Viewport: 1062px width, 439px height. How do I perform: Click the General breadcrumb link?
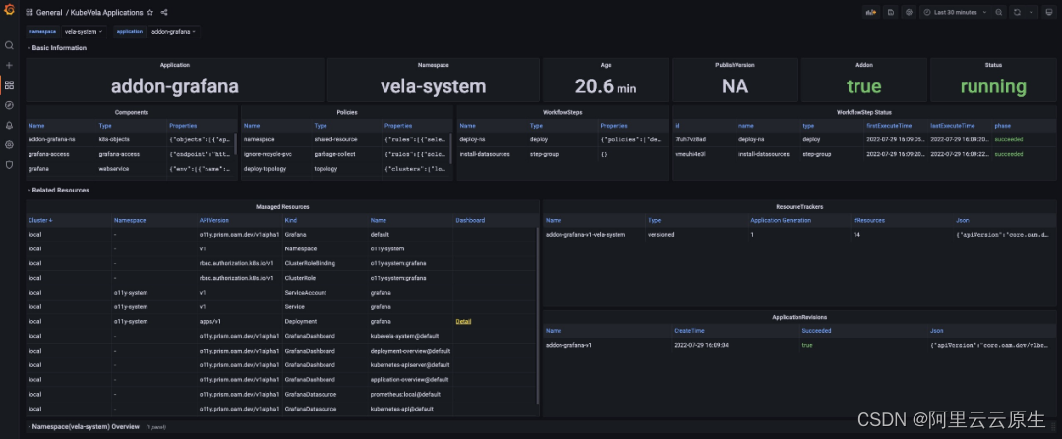tap(49, 12)
